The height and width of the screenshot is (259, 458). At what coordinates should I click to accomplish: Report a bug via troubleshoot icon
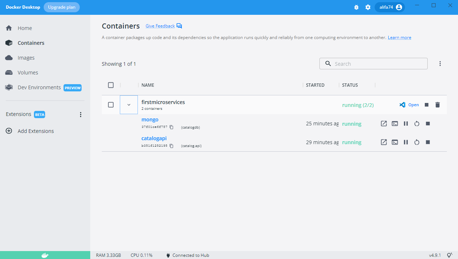click(x=356, y=7)
